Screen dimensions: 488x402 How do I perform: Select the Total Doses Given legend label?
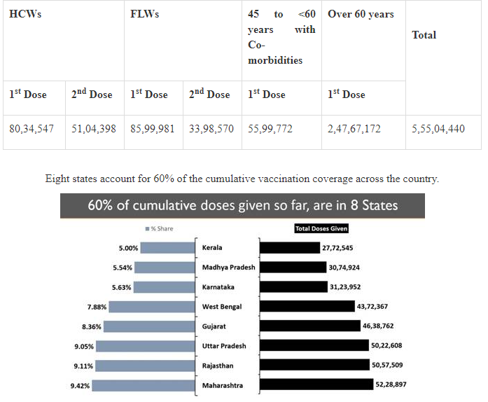[x=321, y=228]
